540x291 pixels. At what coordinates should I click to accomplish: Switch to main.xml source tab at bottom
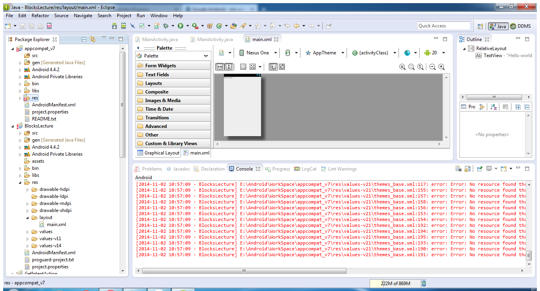click(196, 153)
